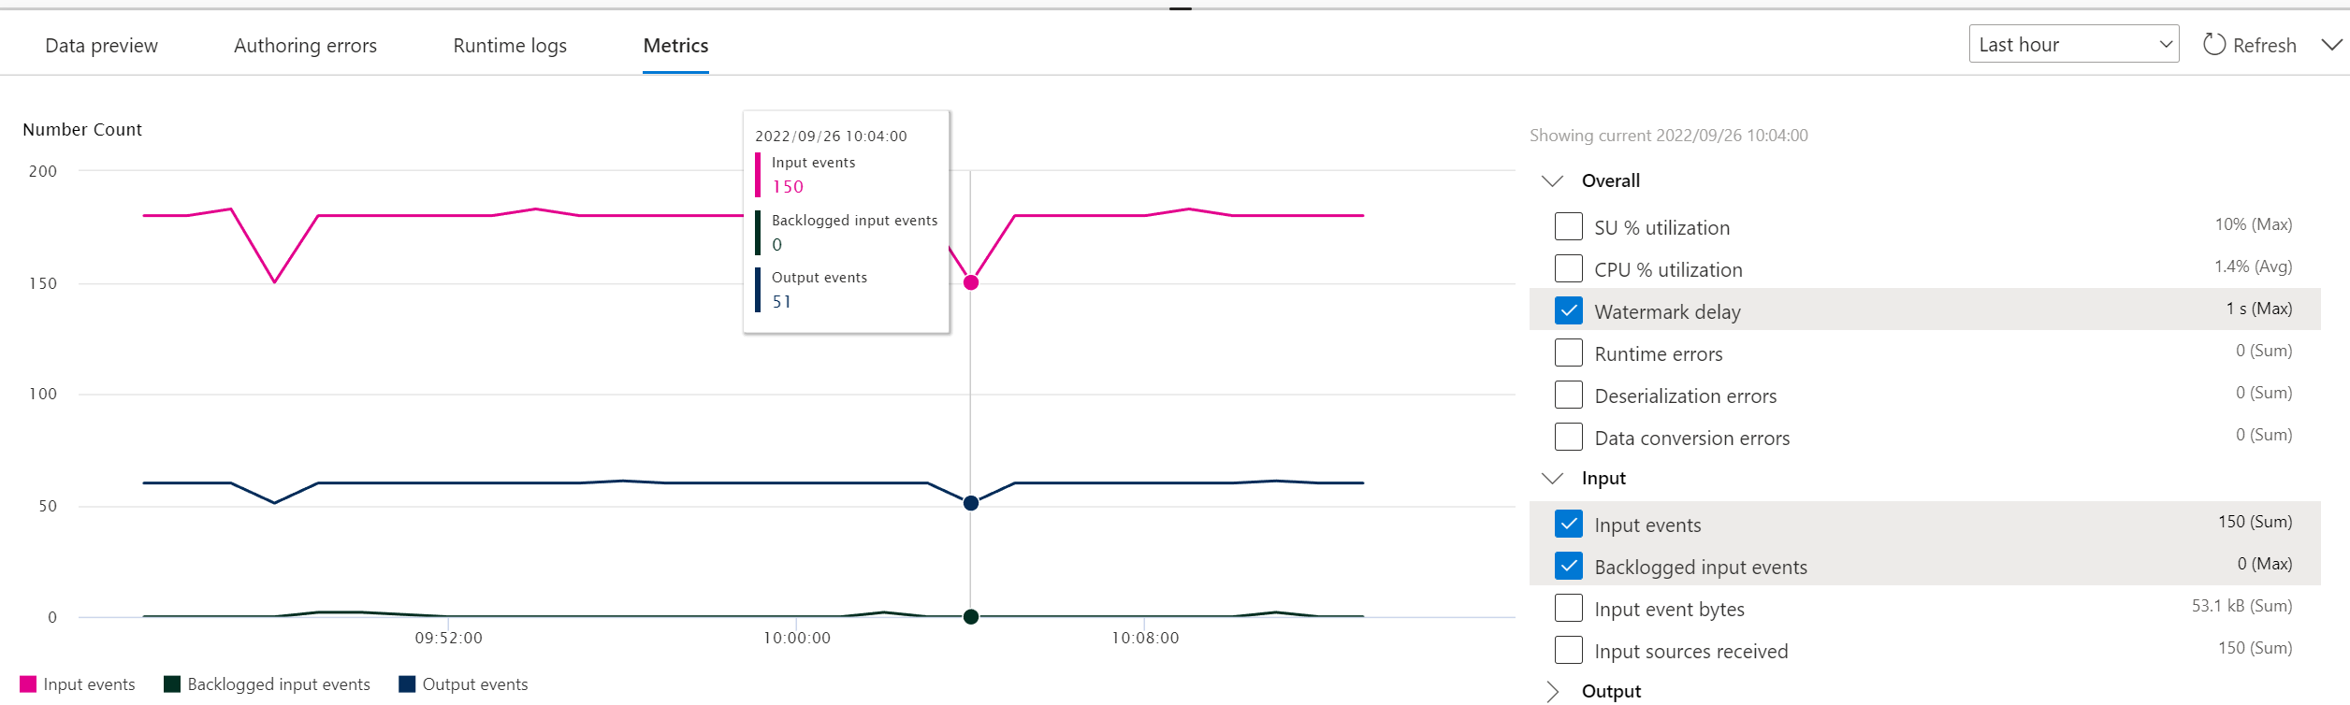Image resolution: width=2350 pixels, height=705 pixels.
Task: Click the pink Input events data point
Action: 971,282
